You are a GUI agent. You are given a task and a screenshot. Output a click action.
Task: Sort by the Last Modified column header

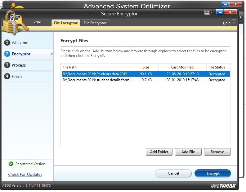(x=182, y=67)
